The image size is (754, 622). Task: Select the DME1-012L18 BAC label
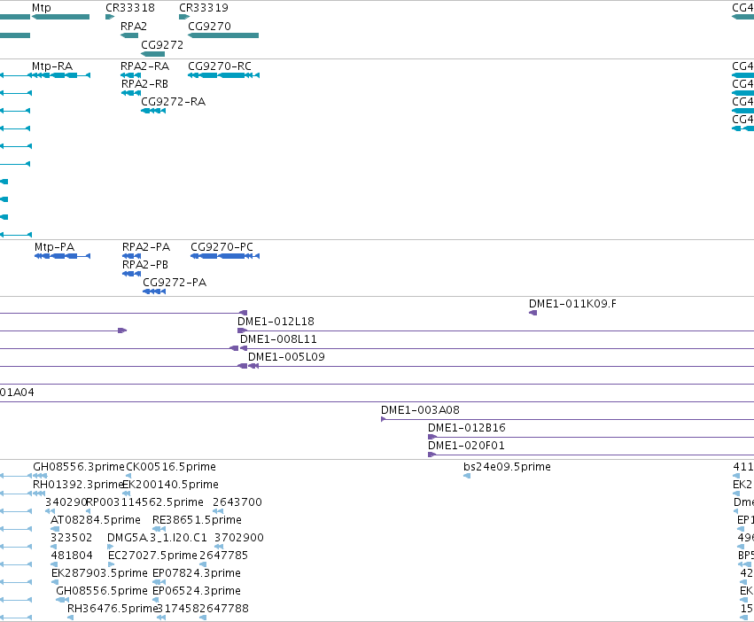tap(276, 322)
